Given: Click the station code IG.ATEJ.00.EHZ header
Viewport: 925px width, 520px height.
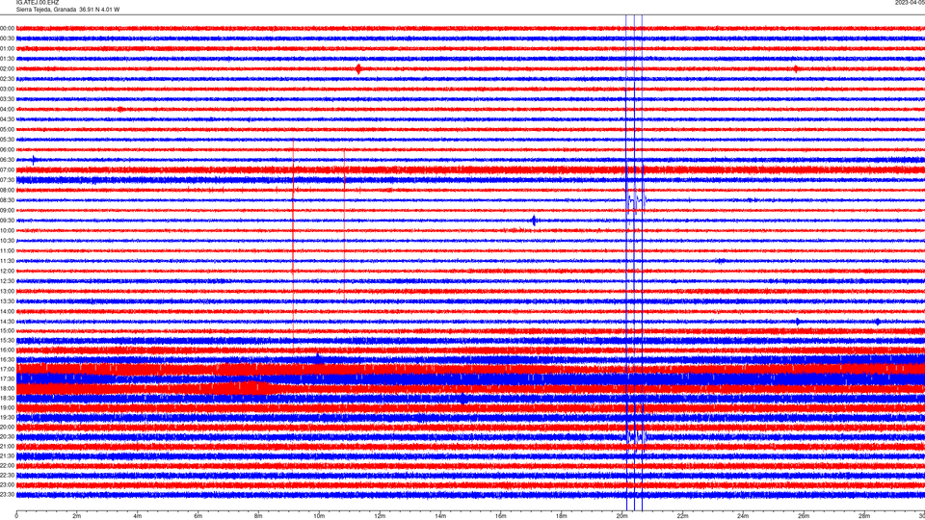Looking at the screenshot, I should (x=38, y=3).
